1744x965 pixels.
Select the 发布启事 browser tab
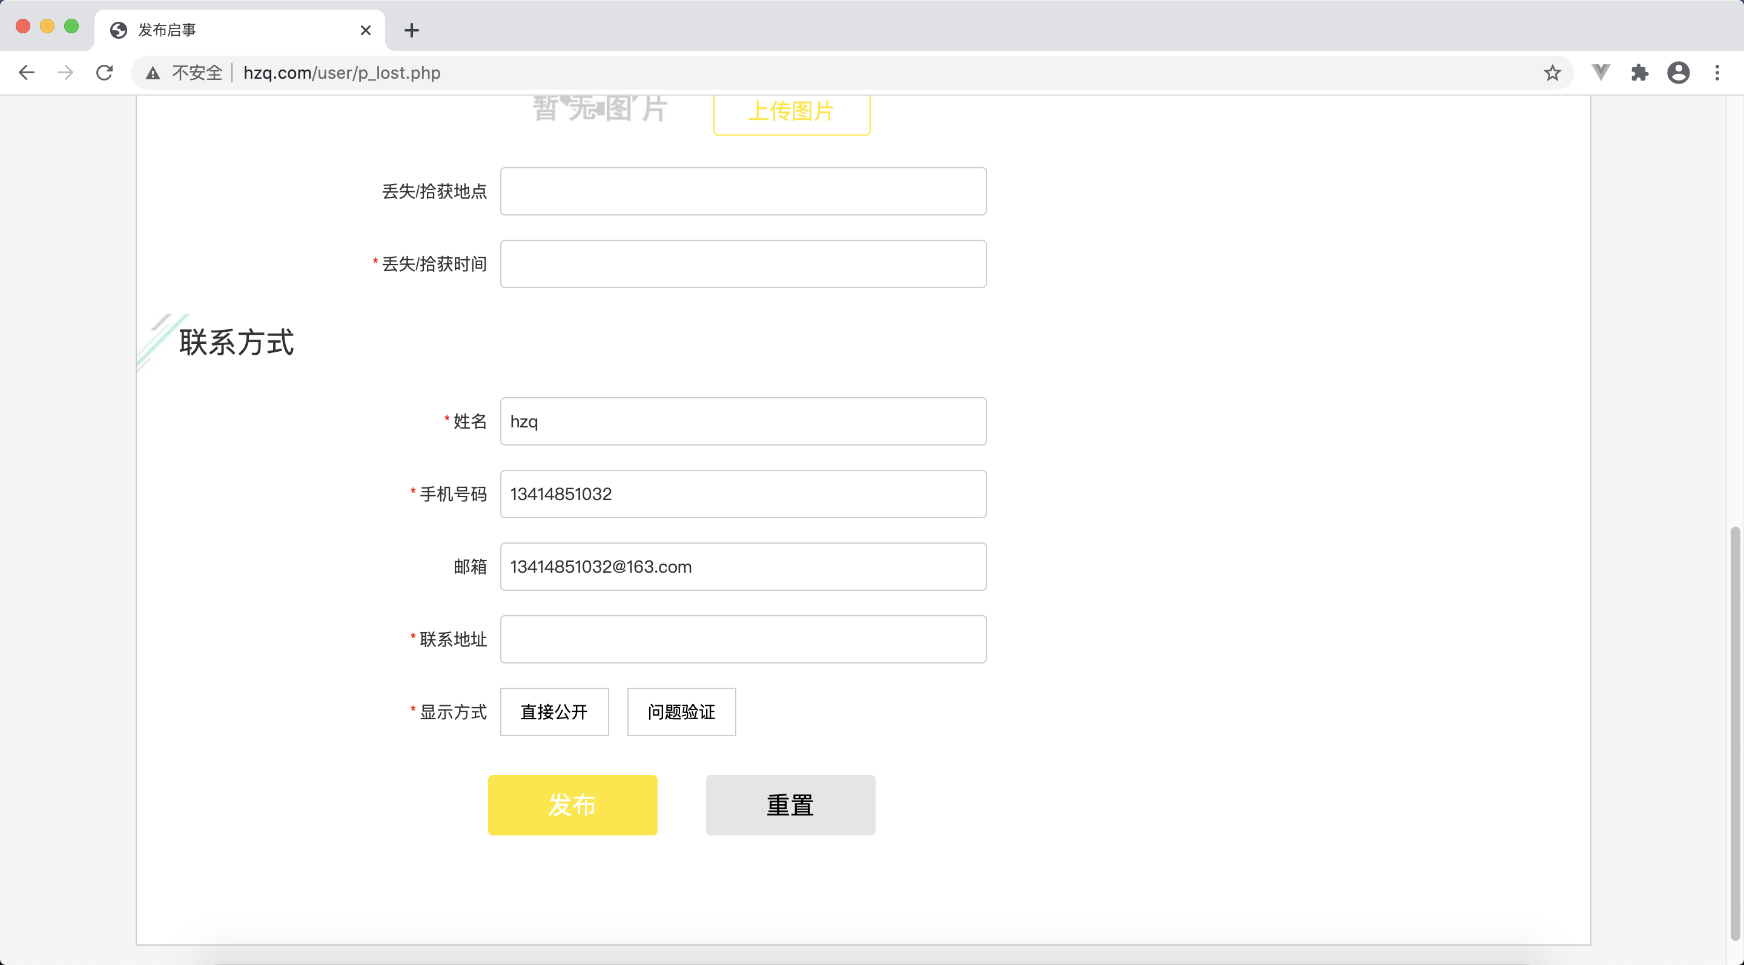point(240,30)
